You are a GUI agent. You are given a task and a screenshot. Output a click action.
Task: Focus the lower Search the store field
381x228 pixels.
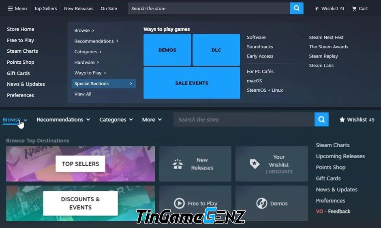[244, 119]
